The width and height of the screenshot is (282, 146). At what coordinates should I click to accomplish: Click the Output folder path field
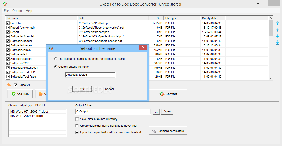point(113,111)
